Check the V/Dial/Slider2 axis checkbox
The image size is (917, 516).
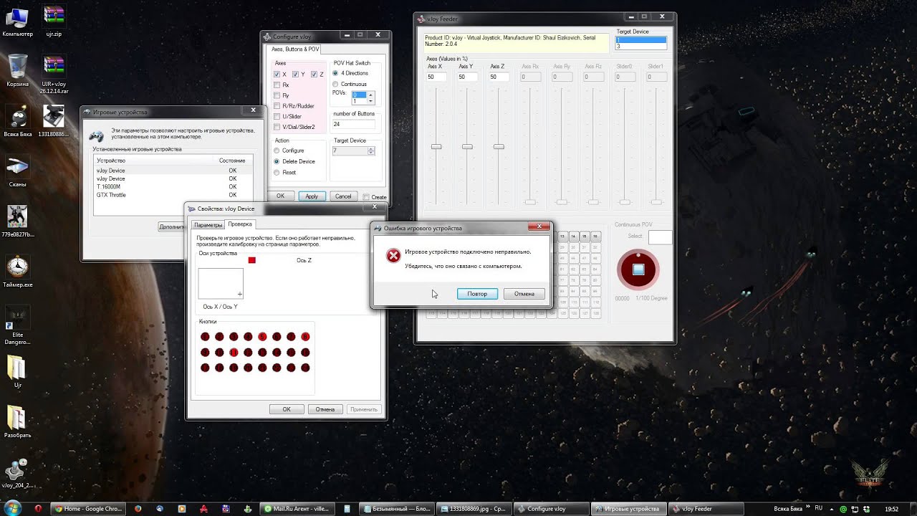pyautogui.click(x=277, y=127)
